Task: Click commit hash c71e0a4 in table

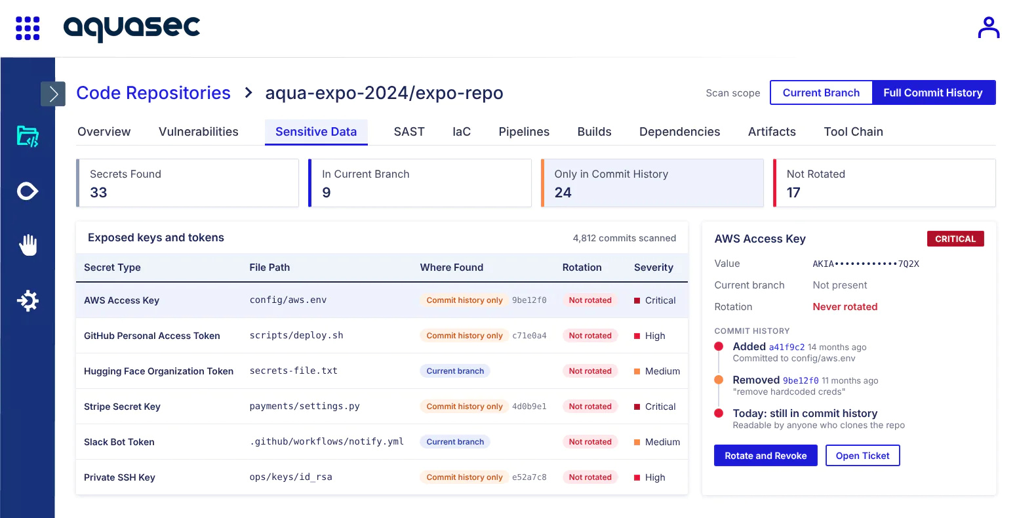Action: [x=529, y=336]
